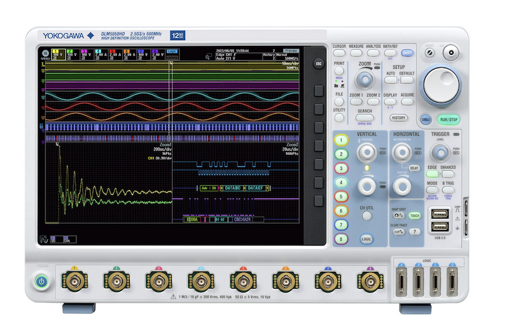Viewport: 509px width, 325px height.
Task: Open the MEASURE menu
Action: click(356, 54)
